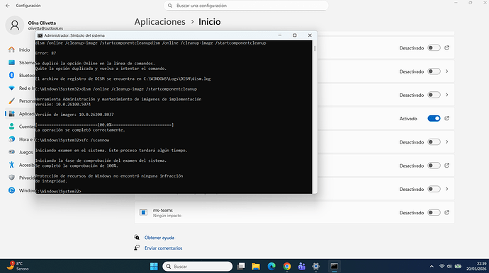Click the 'Inicio' page heading

pos(210,22)
